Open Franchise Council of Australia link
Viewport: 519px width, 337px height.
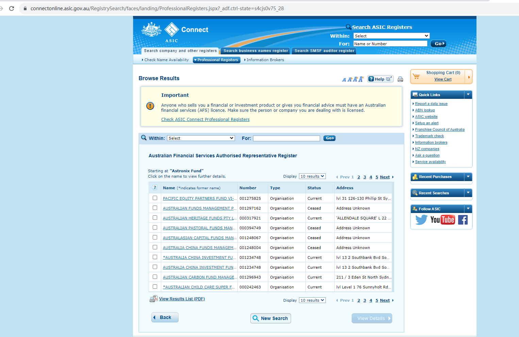click(440, 129)
